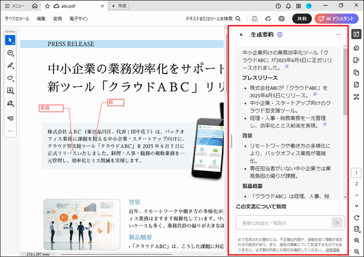Click the cloud upload icon
Image resolution: width=364 pixels, height=257 pixels.
[x=268, y=19]
